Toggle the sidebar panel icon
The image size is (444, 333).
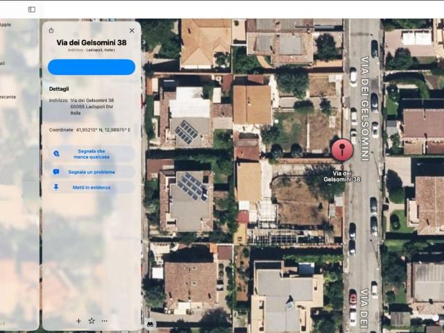pos(32,10)
